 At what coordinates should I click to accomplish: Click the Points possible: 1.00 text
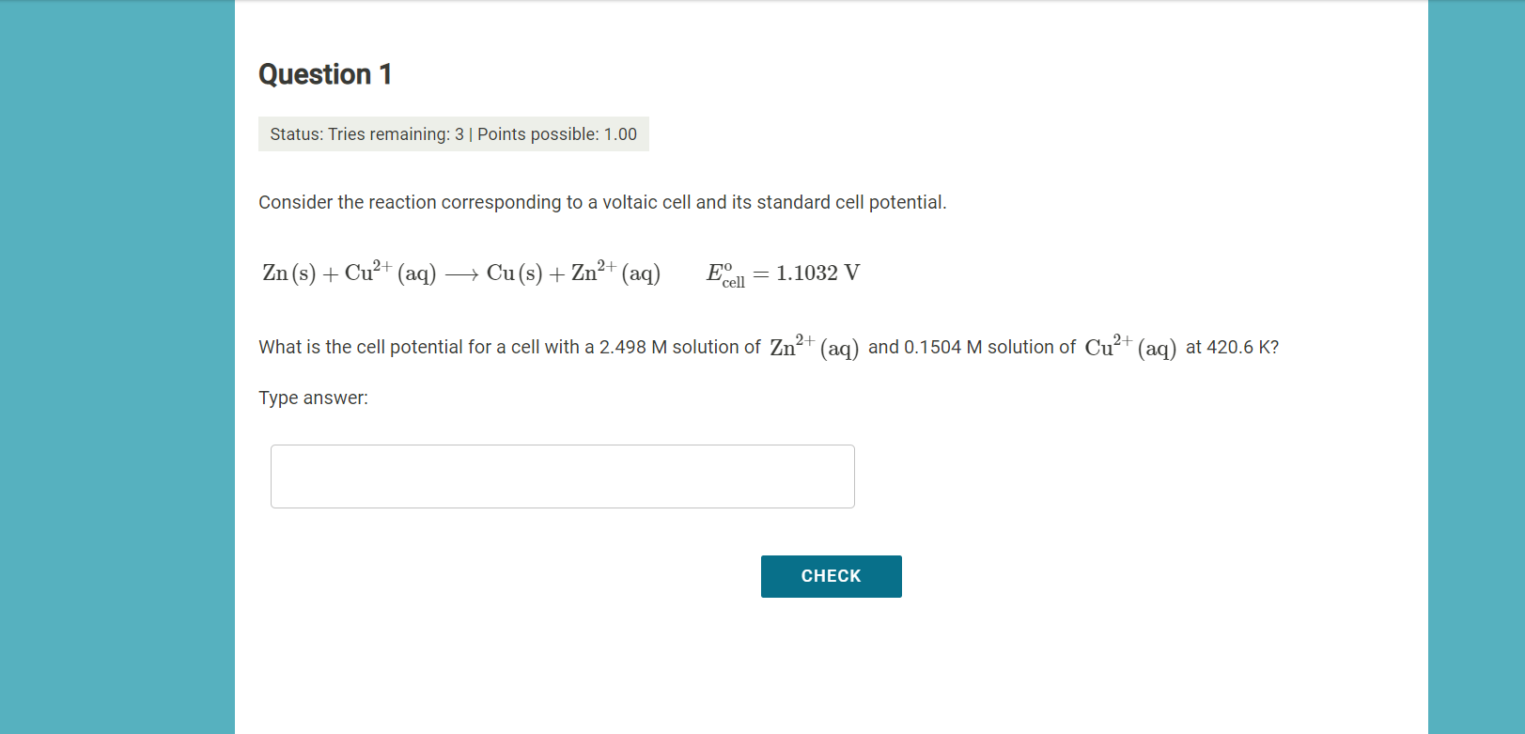pos(558,134)
